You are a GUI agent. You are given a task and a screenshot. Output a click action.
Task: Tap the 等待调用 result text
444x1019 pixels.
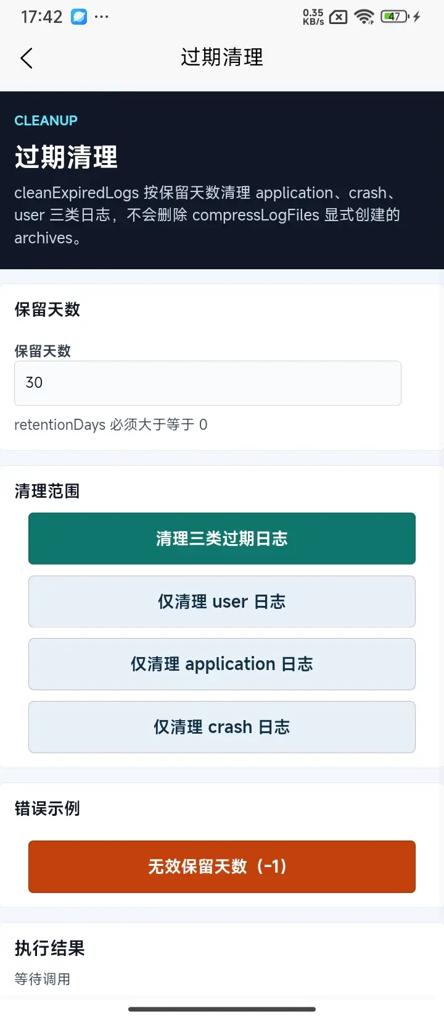[43, 979]
